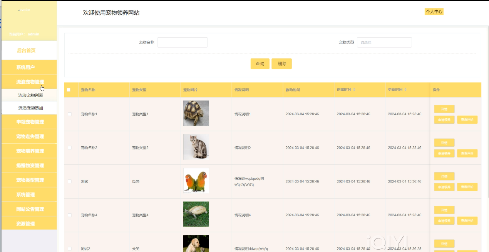
Task: Expand the 网站公告管理 sidebar menu
Action: (x=29, y=209)
